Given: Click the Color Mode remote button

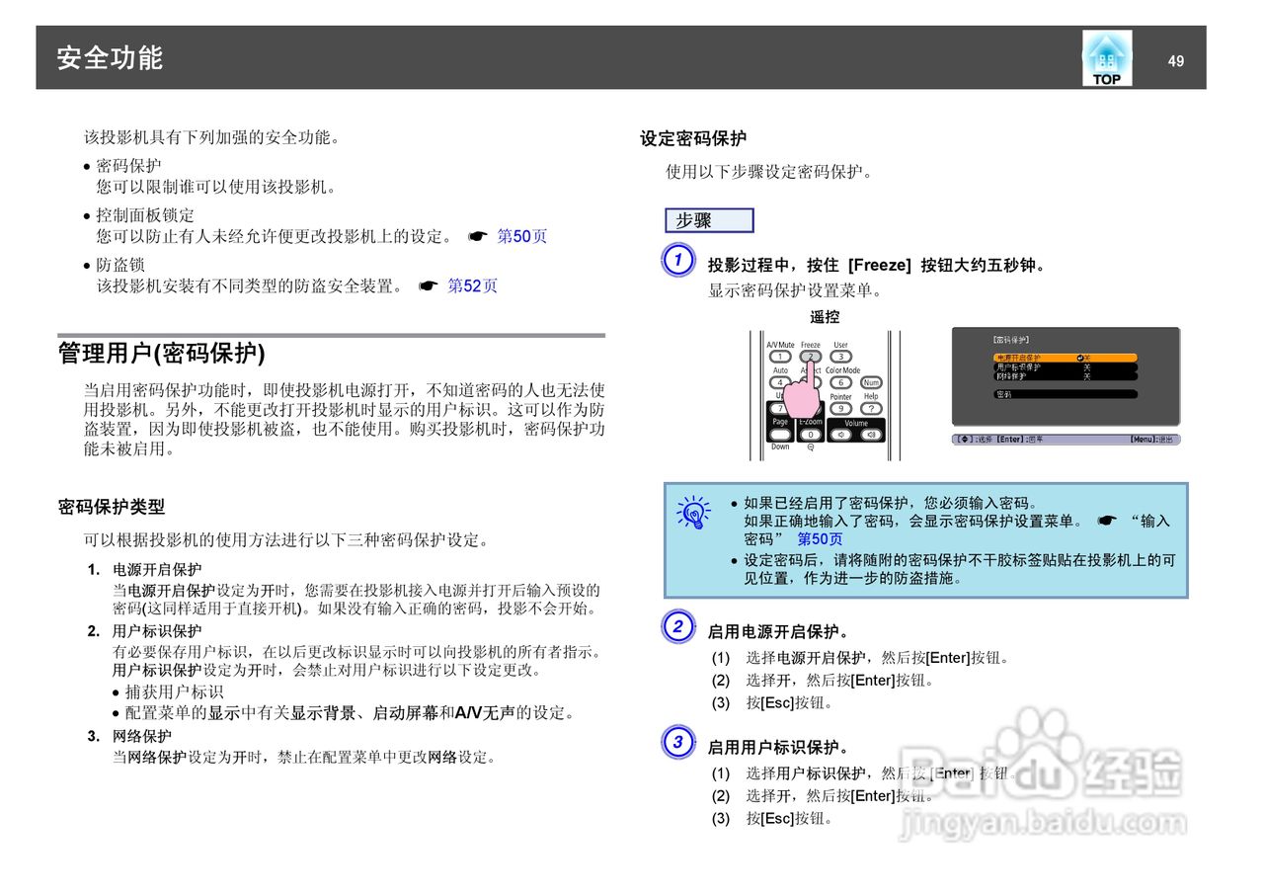Looking at the screenshot, I should (x=840, y=382).
